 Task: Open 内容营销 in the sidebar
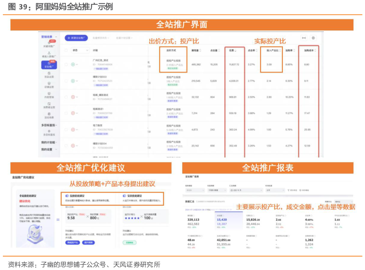[x=49, y=95]
